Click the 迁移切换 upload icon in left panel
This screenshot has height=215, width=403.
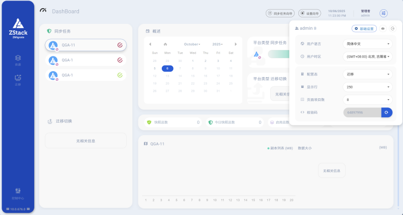(x=50, y=121)
